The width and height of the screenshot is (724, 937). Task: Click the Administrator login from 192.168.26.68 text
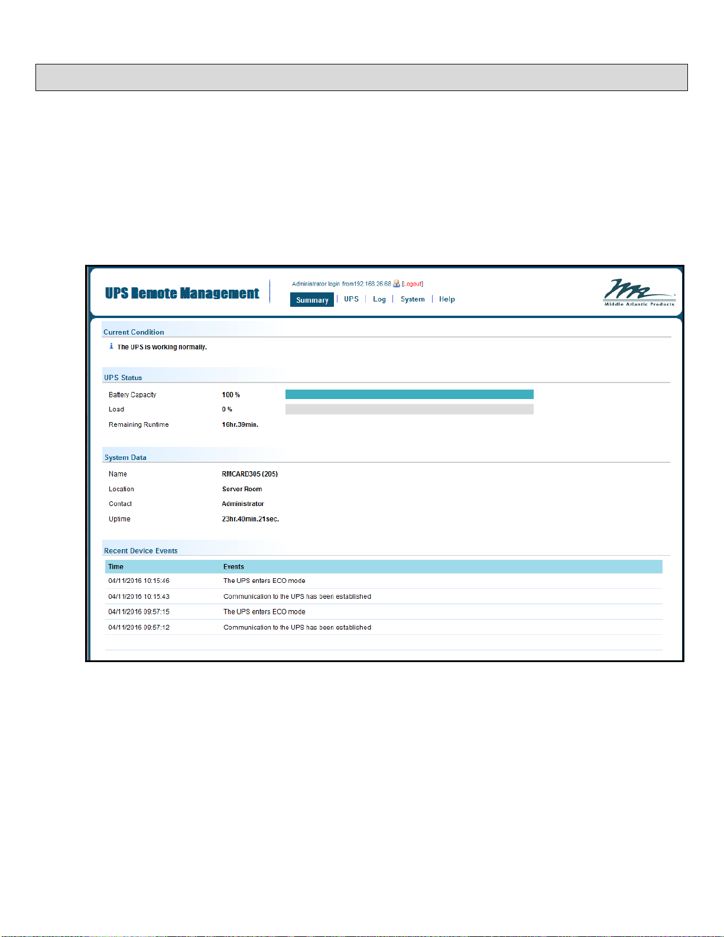[x=342, y=284]
